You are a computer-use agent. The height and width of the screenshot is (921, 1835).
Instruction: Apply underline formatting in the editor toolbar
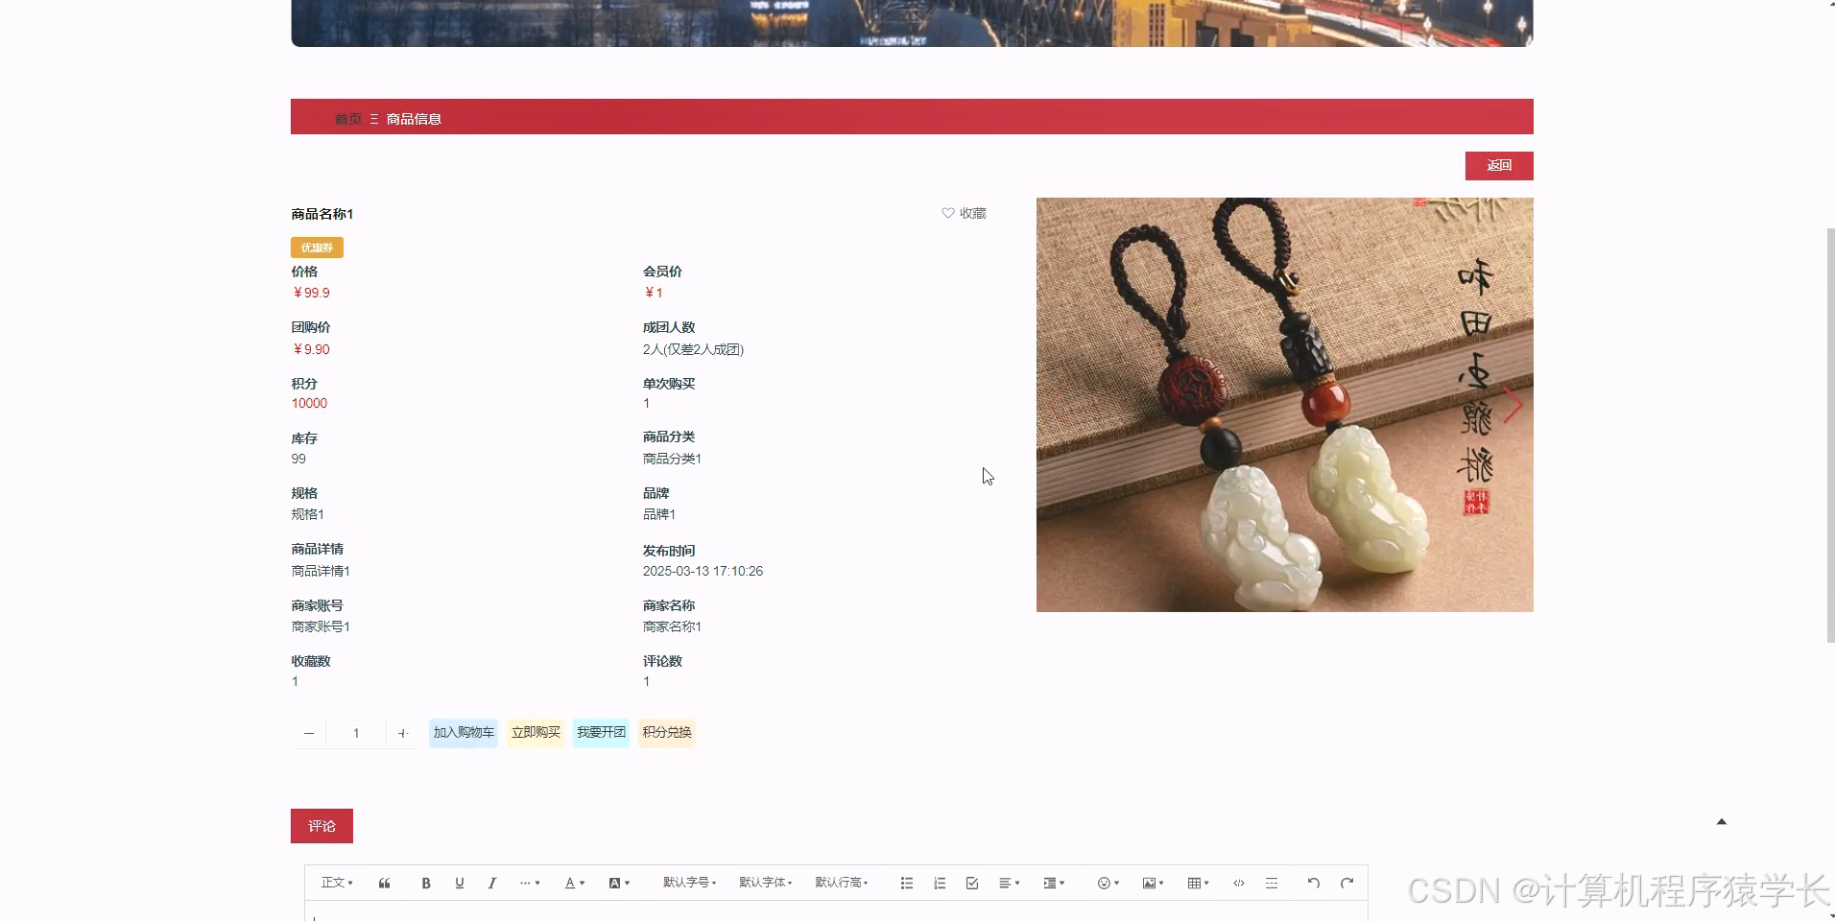click(460, 883)
